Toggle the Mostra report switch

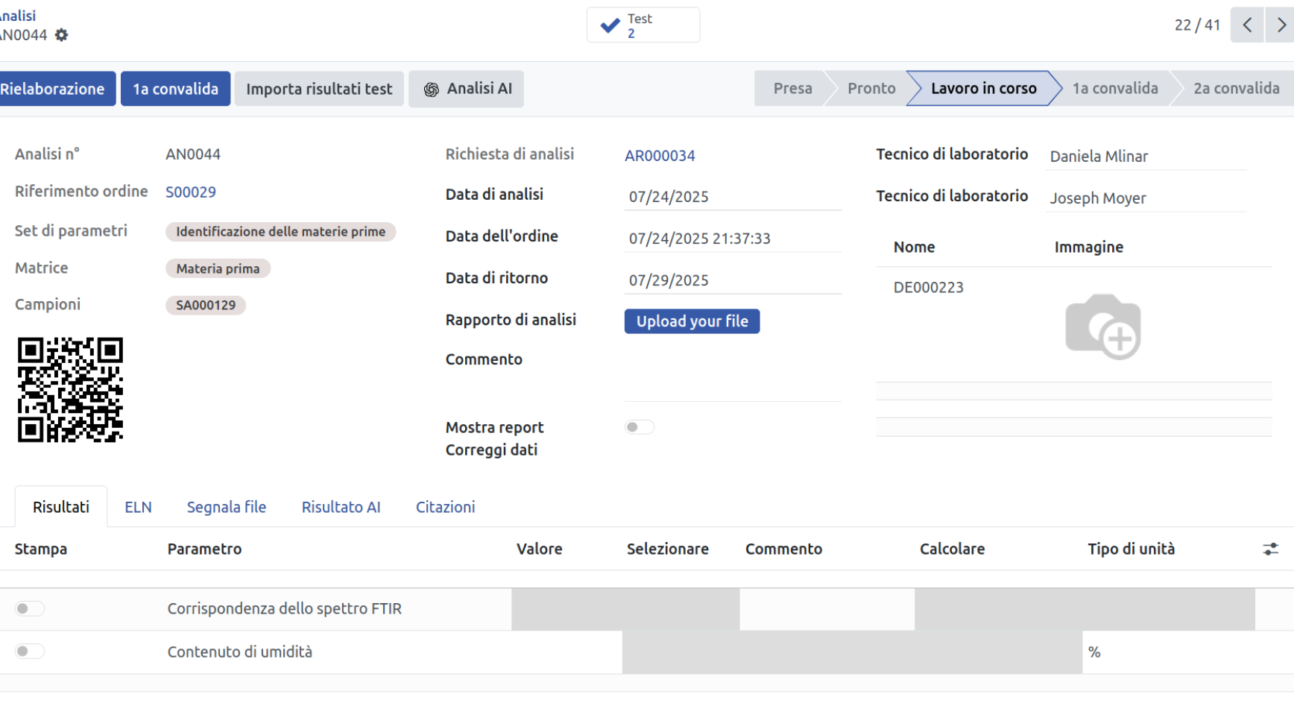tap(640, 427)
